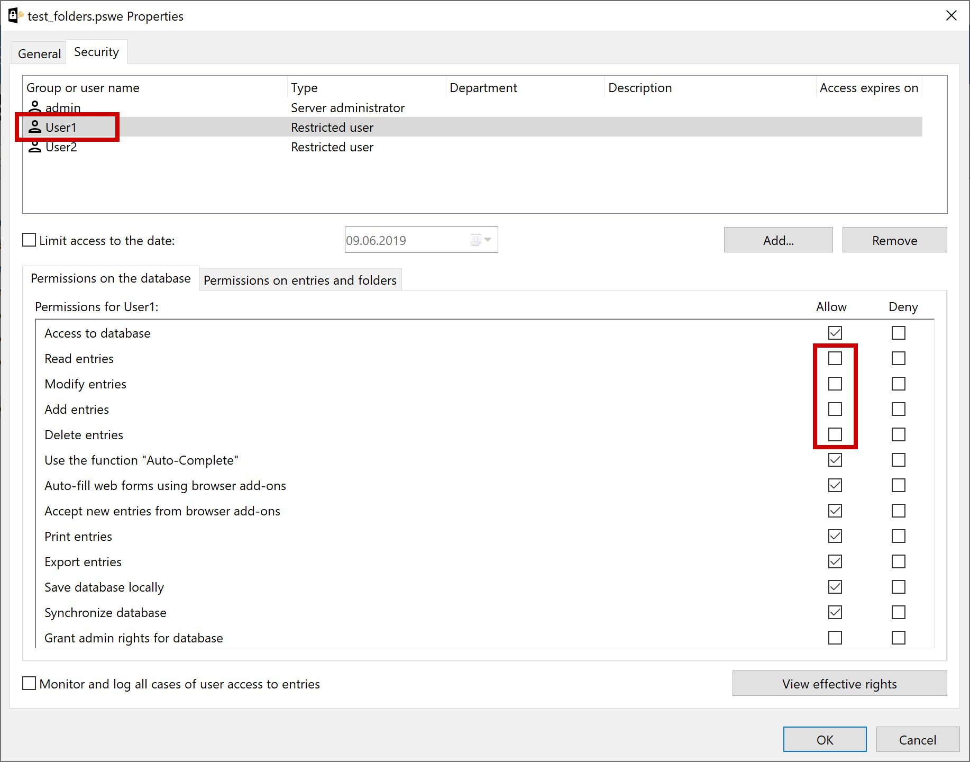
Task: Enable Monitor and log user access checkbox
Action: point(29,684)
